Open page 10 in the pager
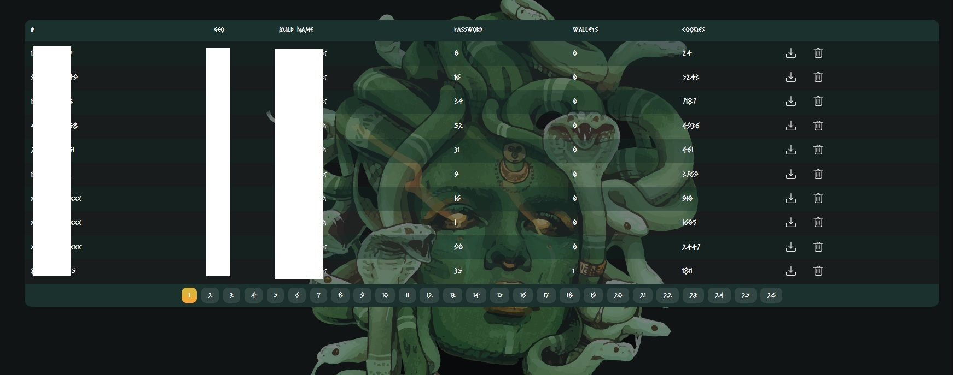 (385, 295)
